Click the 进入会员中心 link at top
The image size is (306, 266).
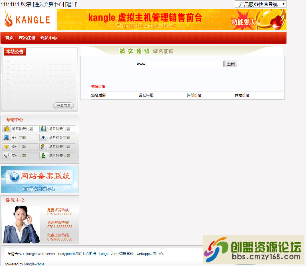49,5
